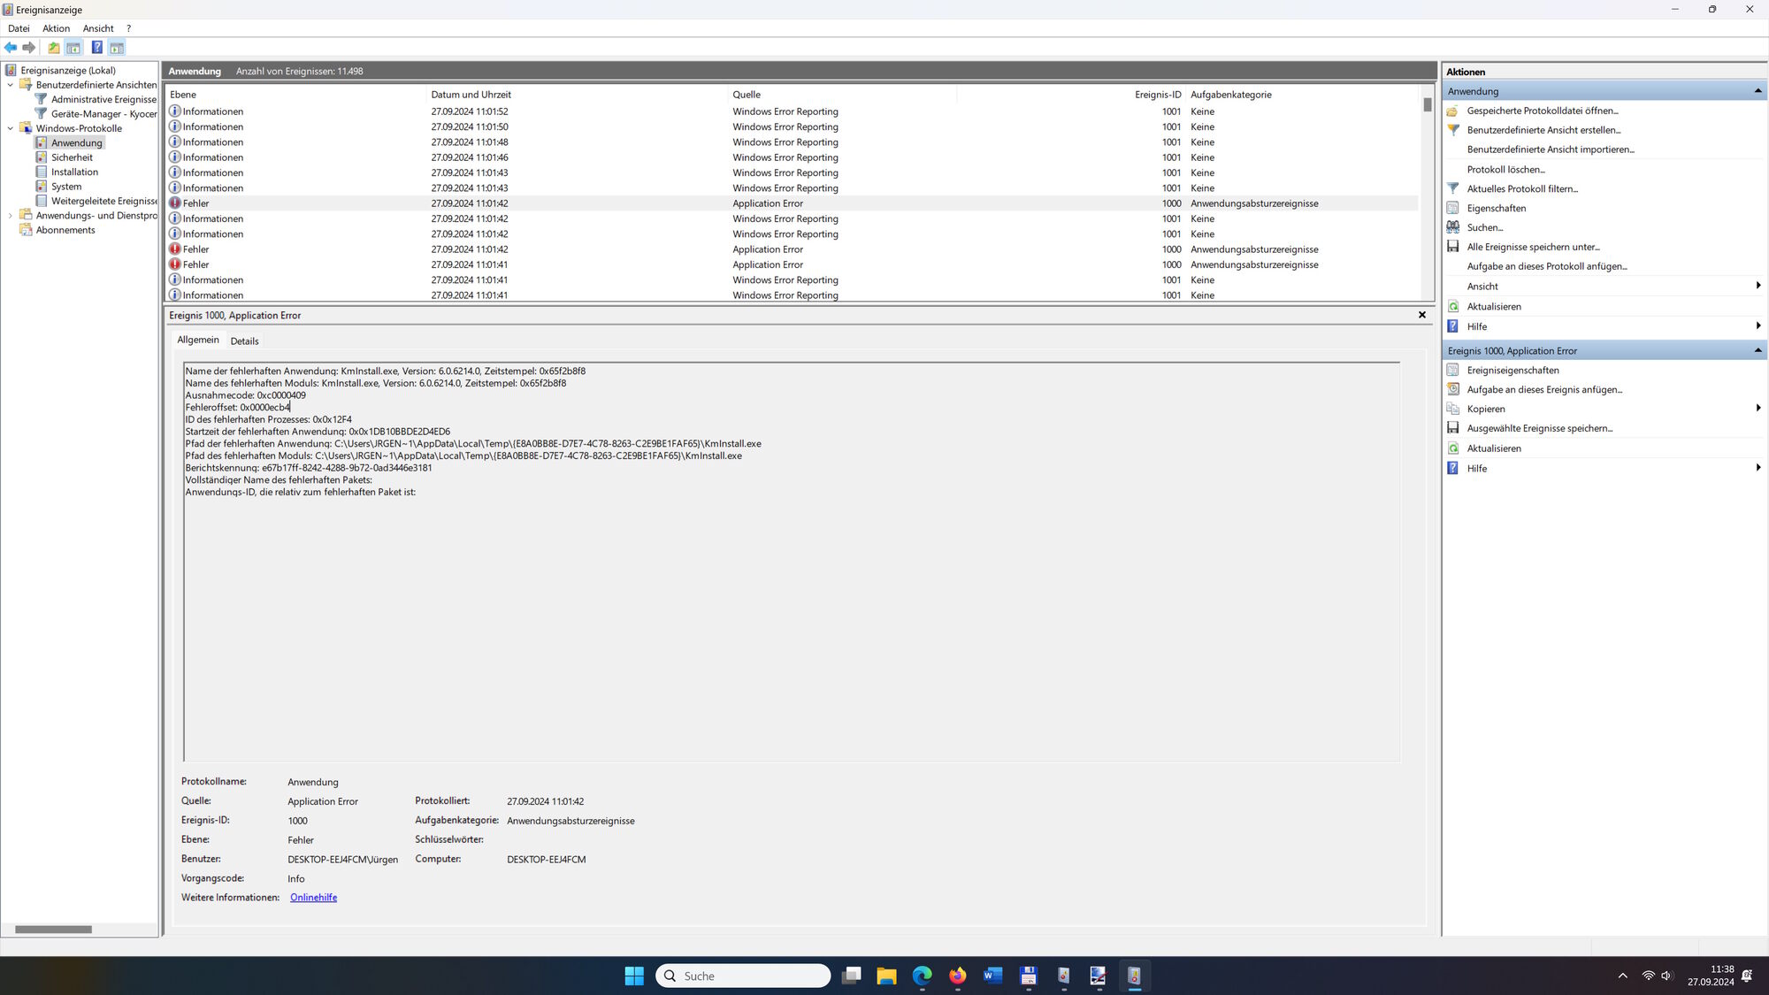
Task: Collapse the Ereignis 1000 actions section
Action: pos(1758,351)
